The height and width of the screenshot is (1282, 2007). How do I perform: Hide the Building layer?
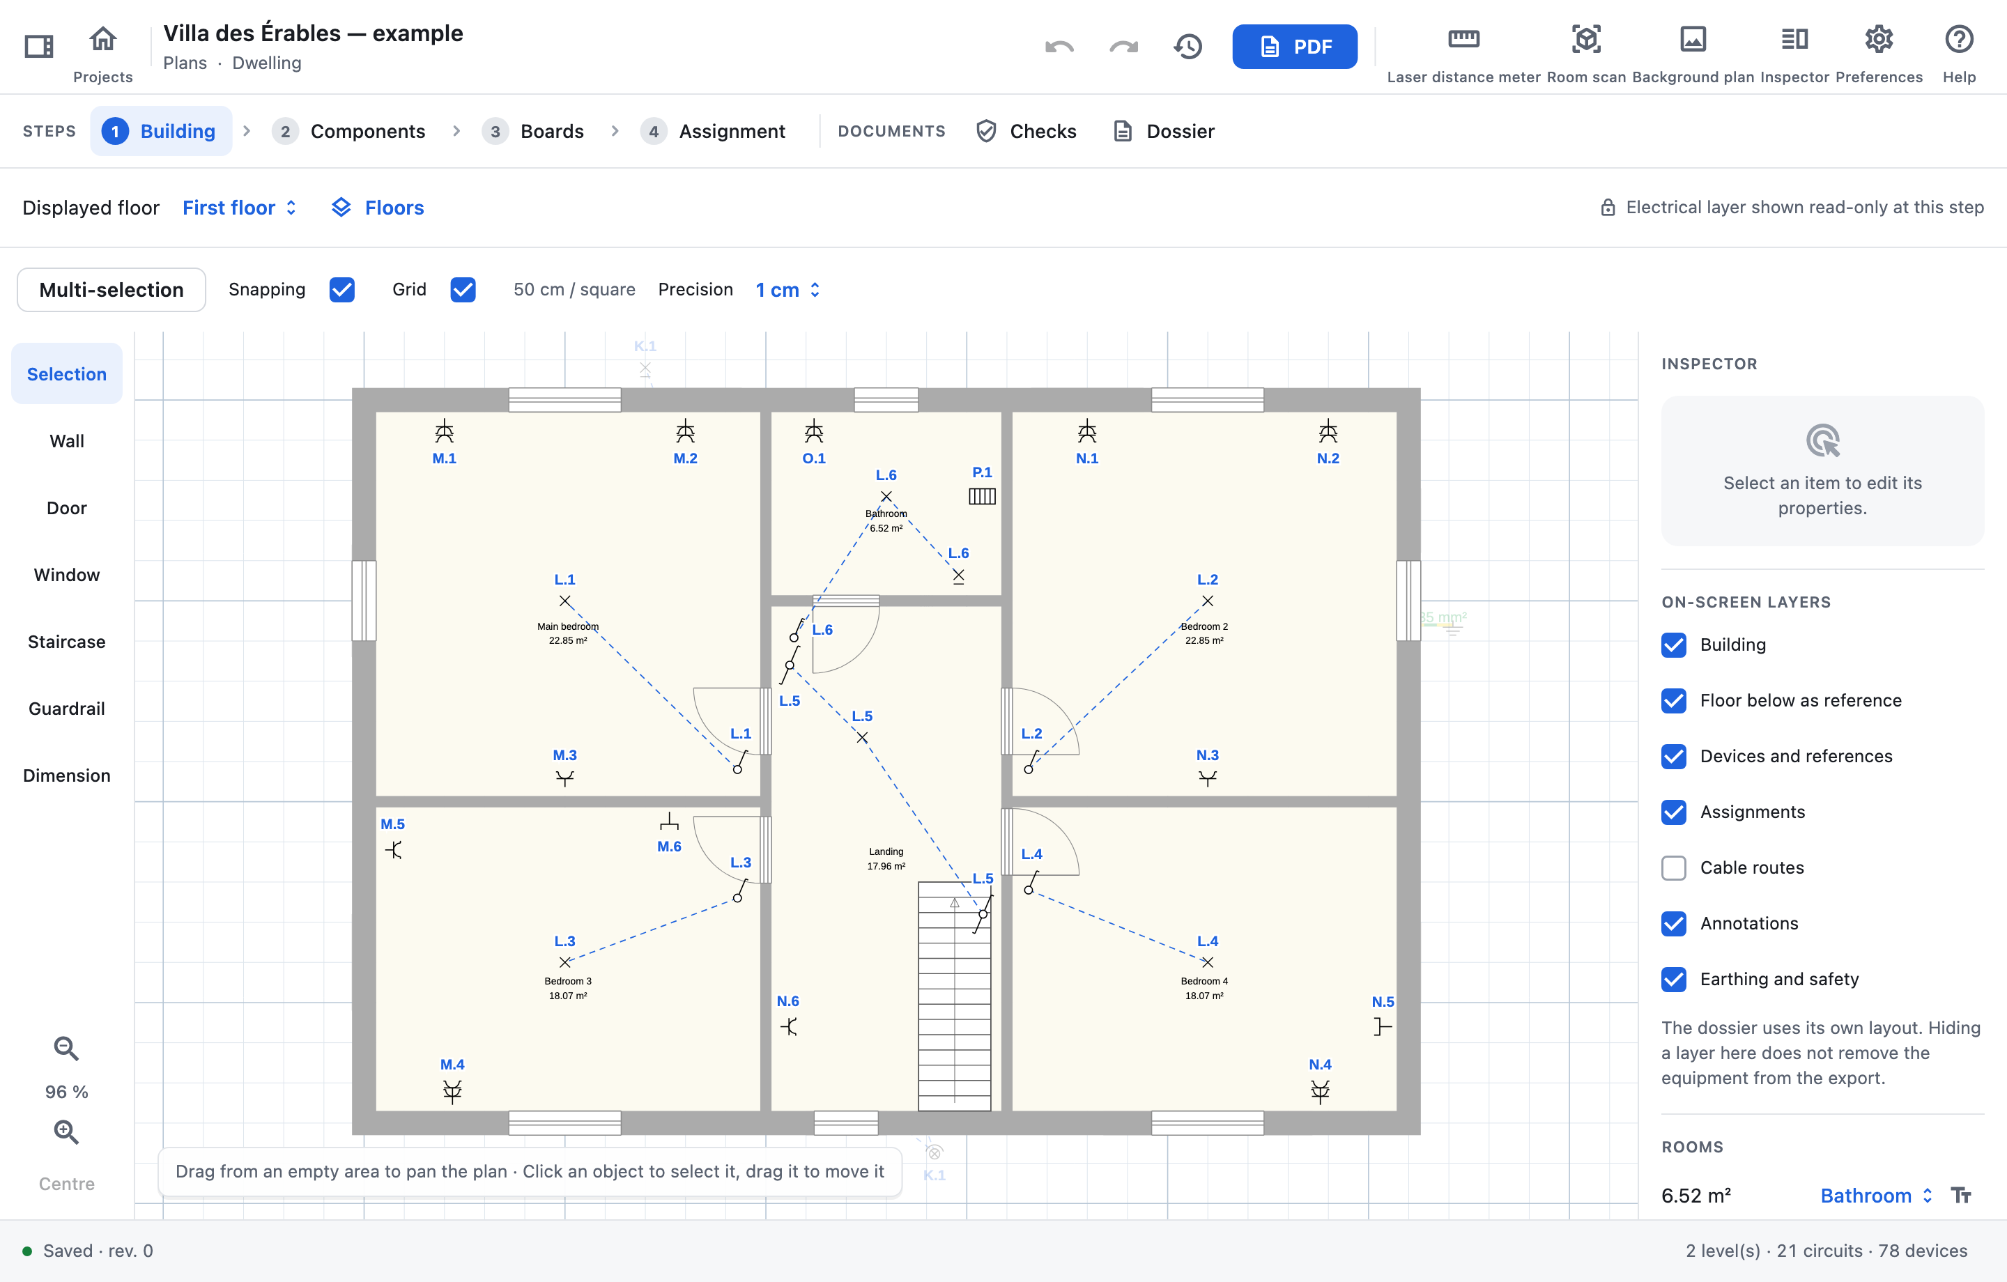(x=1674, y=644)
